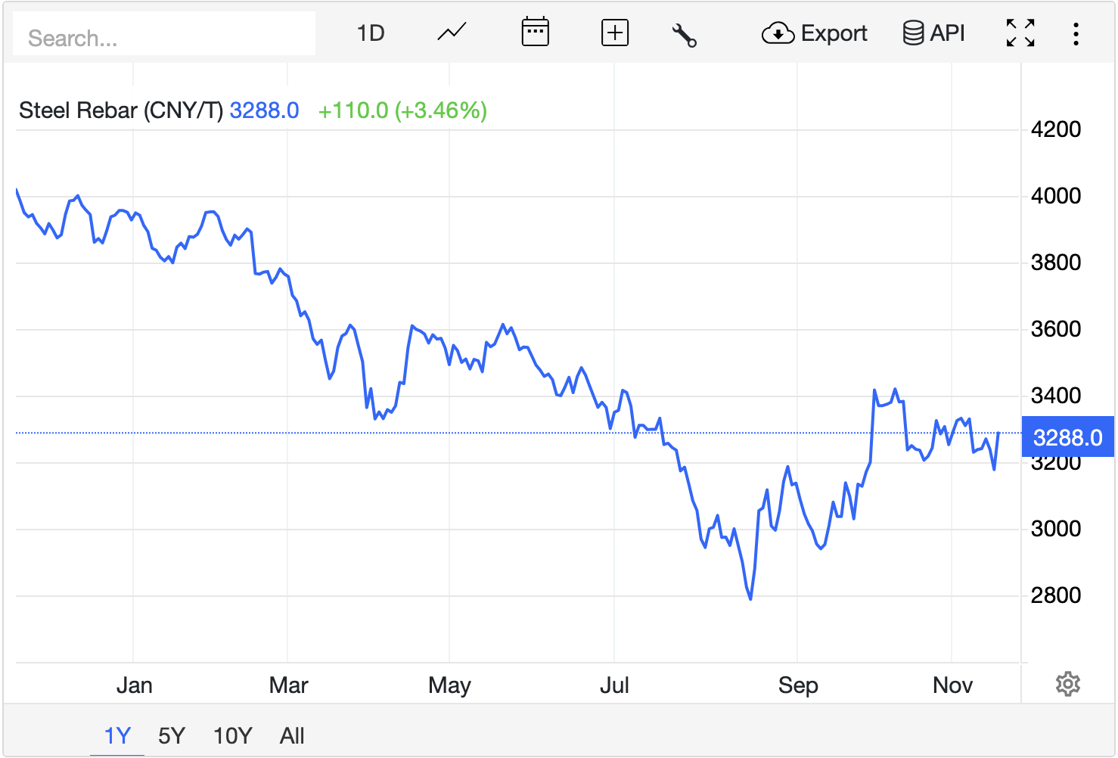Click the Sep label on time axis

tap(798, 685)
